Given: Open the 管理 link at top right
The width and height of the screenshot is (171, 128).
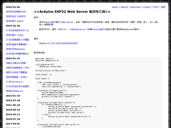Looking at the screenshot, I should click(163, 7).
